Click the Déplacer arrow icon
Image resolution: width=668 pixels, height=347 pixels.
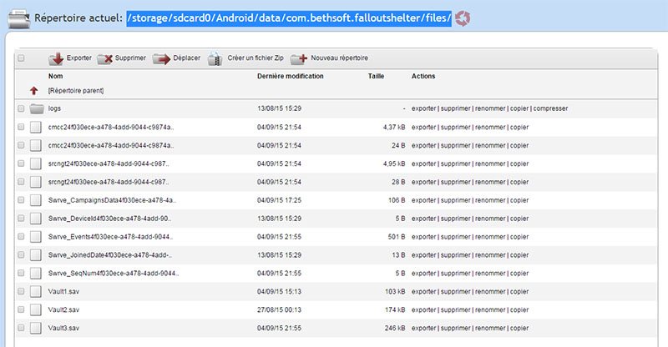click(x=161, y=58)
